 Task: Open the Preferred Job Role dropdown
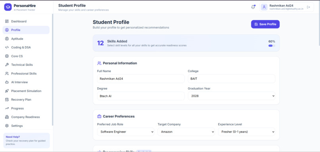click(x=126, y=132)
